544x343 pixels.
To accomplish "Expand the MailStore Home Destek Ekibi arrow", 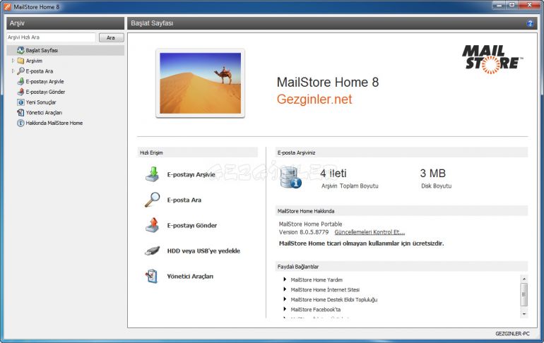I will click(x=285, y=299).
